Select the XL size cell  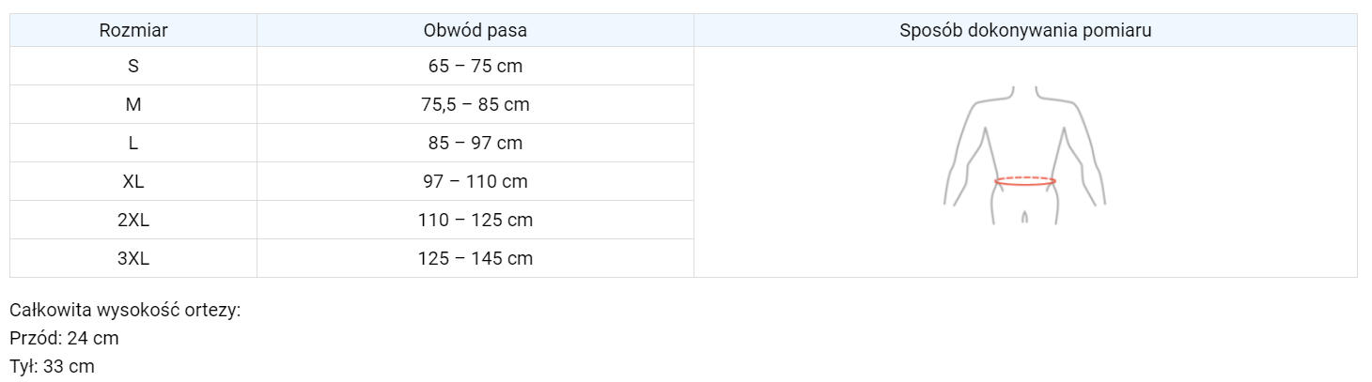(133, 182)
